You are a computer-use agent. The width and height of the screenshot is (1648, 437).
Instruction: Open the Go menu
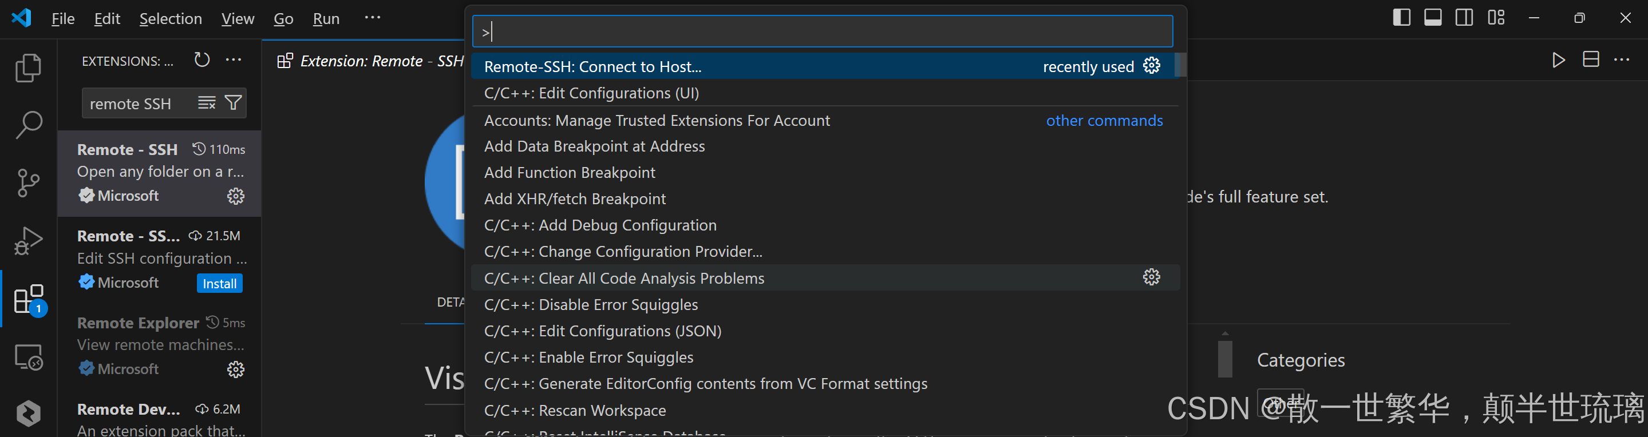(283, 18)
